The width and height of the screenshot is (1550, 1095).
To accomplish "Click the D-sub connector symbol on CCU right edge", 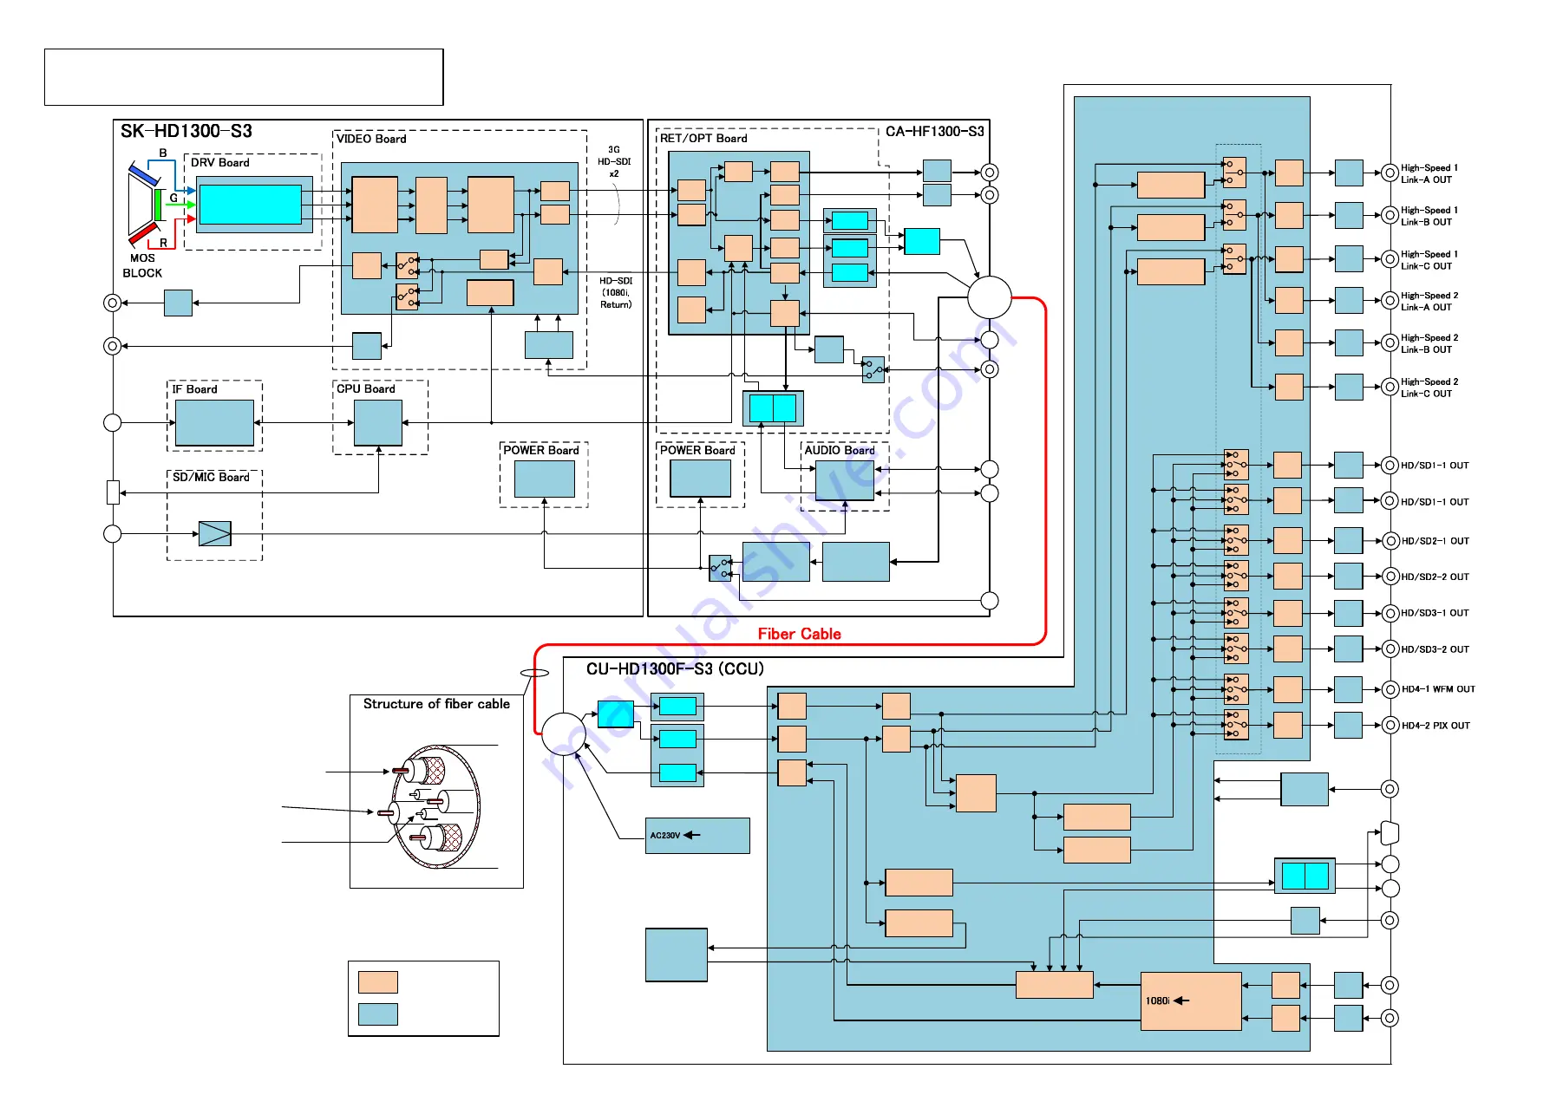I will coord(1390,833).
